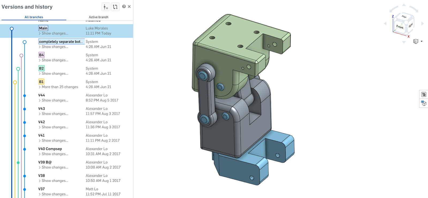Open the Versions and history help icon
The height and width of the screenshot is (198, 428).
[124, 7]
